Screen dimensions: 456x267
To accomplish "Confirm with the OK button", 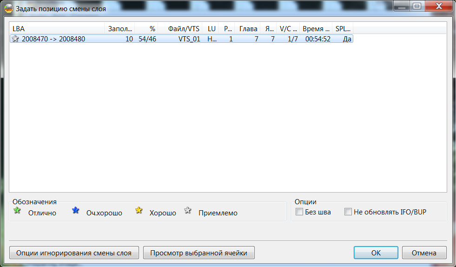I will (x=376, y=253).
